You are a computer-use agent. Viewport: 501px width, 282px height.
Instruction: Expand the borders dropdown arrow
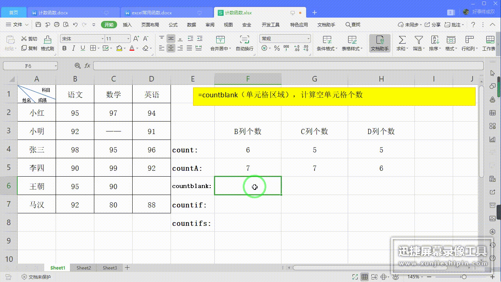[98, 48]
